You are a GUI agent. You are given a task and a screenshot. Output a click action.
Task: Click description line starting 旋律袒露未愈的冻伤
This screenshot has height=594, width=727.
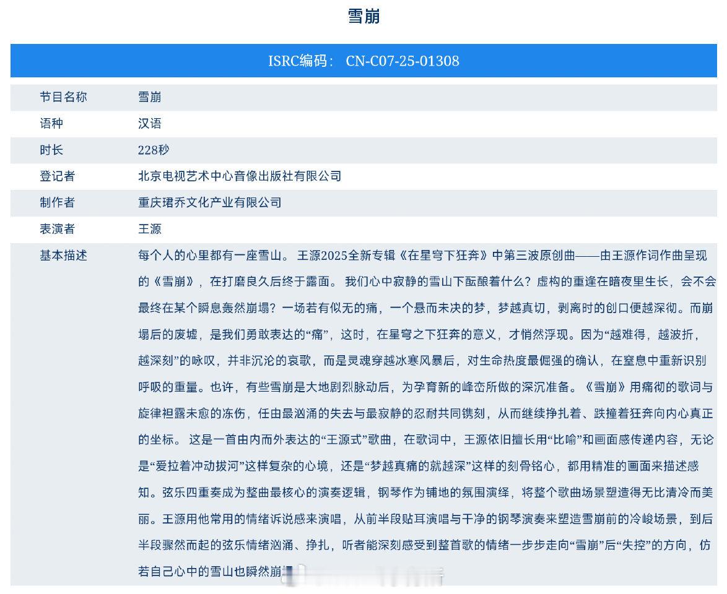pos(425,413)
